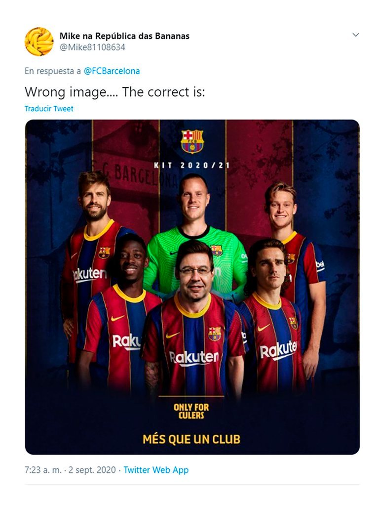Click the KIT 2020/21 heading in image
379x506 pixels.
(192, 165)
